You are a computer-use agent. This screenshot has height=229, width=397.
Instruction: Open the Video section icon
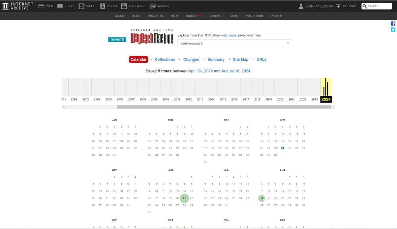tap(81, 6)
